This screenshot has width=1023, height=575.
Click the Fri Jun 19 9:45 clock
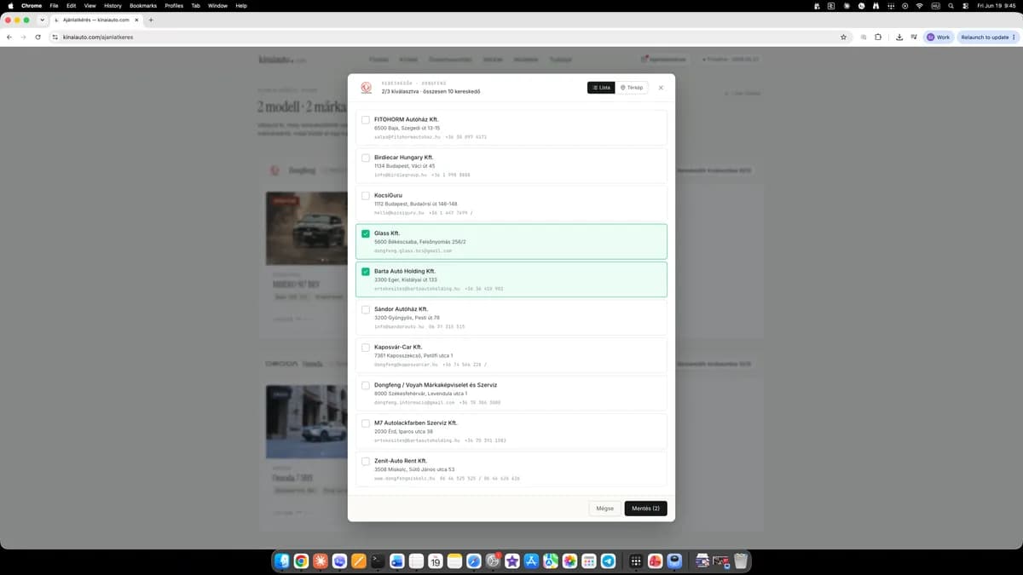pyautogui.click(x=997, y=5)
